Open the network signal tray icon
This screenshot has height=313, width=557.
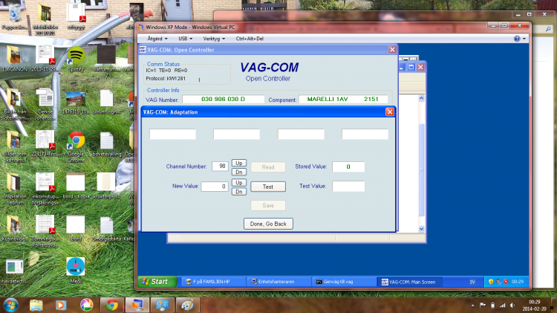click(502, 305)
